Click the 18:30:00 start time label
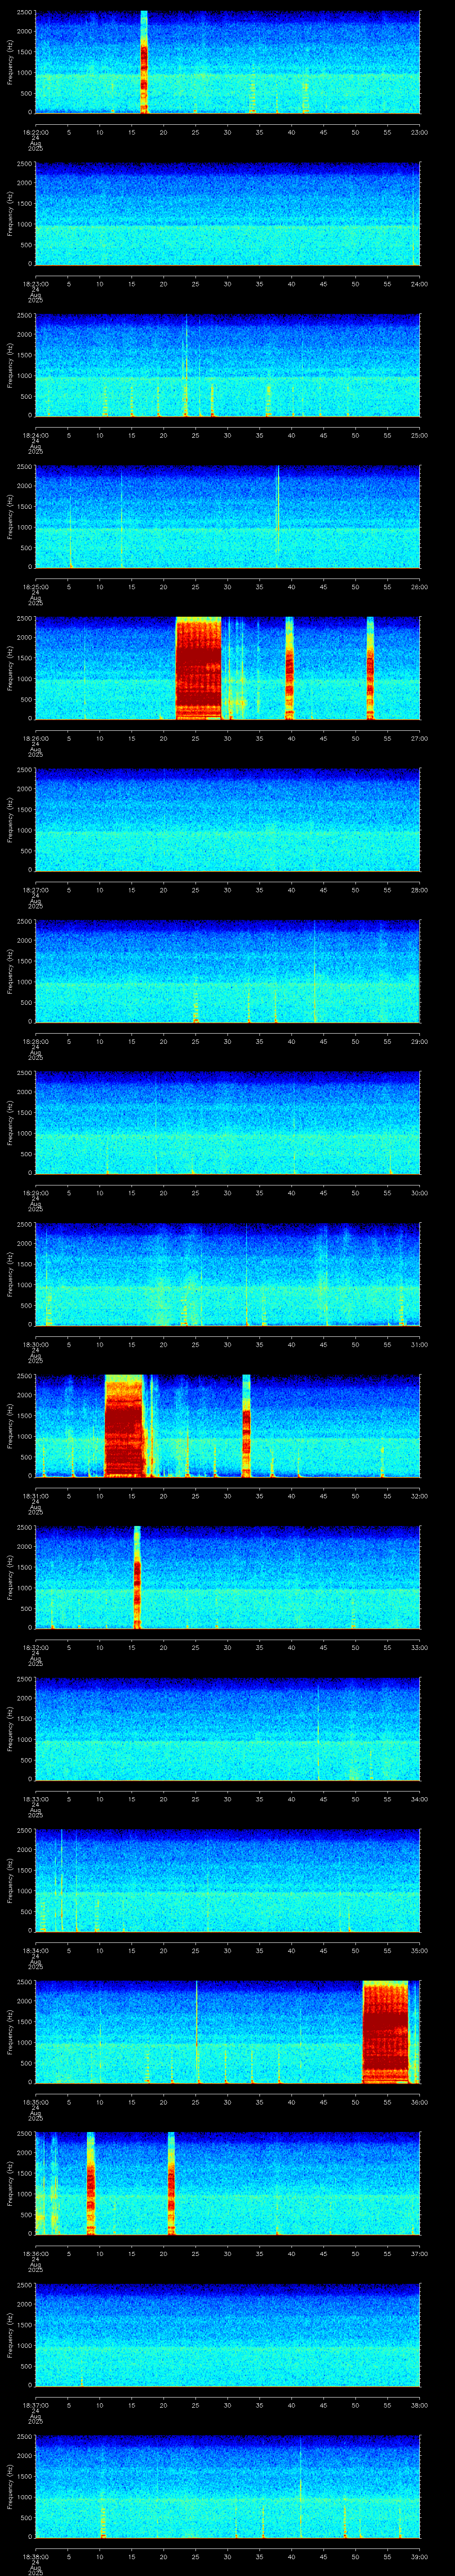 [x=35, y=1344]
